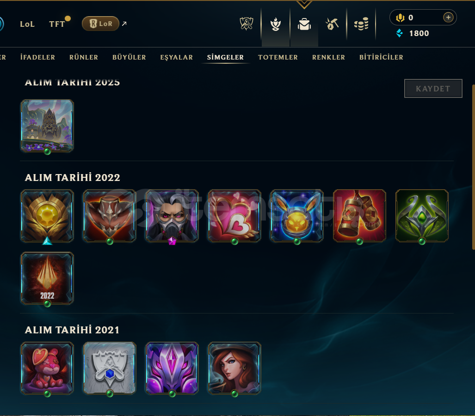Switch to the TOTEMLER tab

[x=278, y=57]
